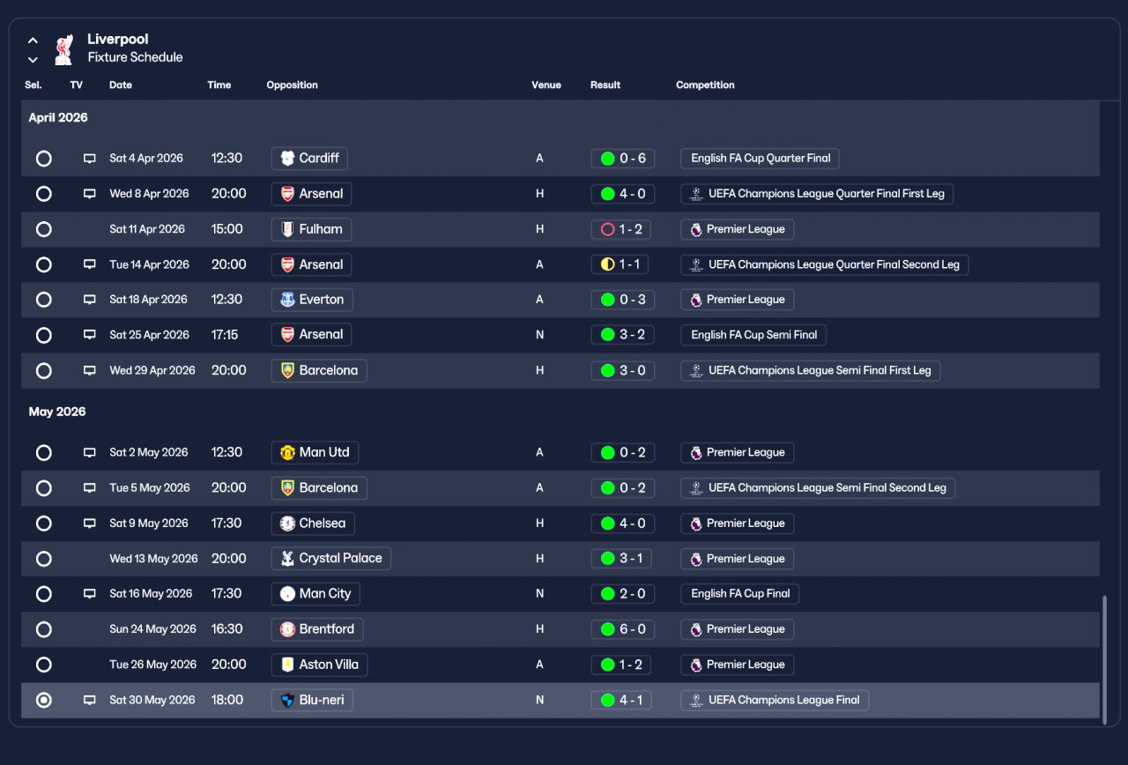
Task: Click the Liverpool club crest
Action: point(63,49)
